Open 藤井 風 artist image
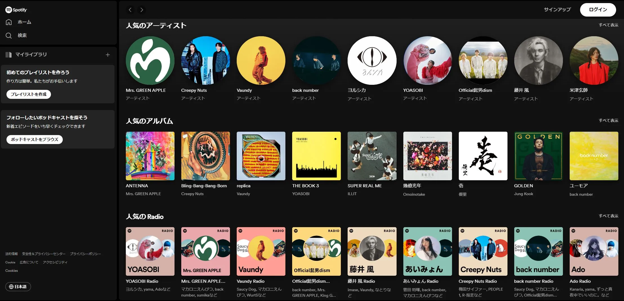624x301 pixels. [538, 60]
